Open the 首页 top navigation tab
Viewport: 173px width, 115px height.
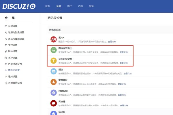coord(48,6)
